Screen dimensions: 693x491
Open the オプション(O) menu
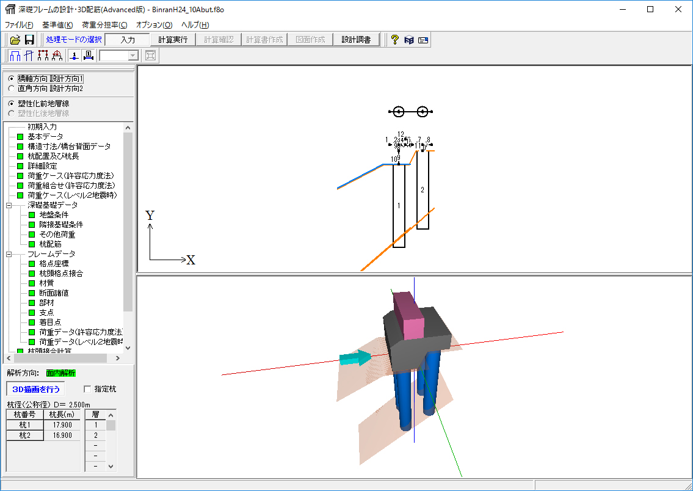point(154,25)
